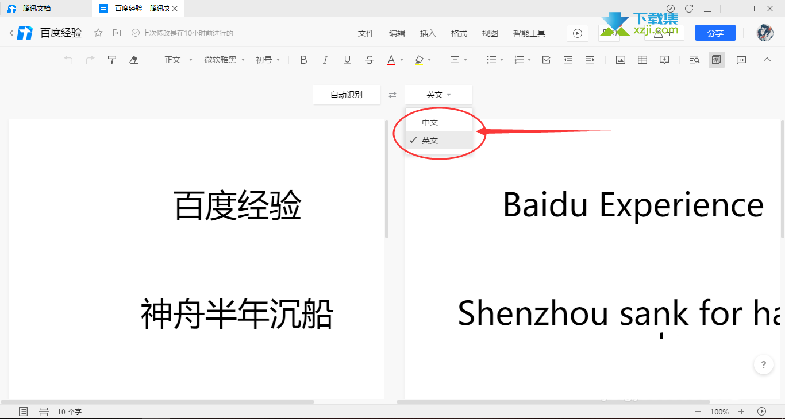Screen dimensions: 785x419
Task: Star the document as favorite
Action: tap(98, 33)
